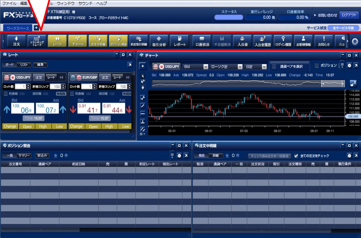Select the horizontal line drawing tool in chart
361x238 pixels.
coord(143,113)
